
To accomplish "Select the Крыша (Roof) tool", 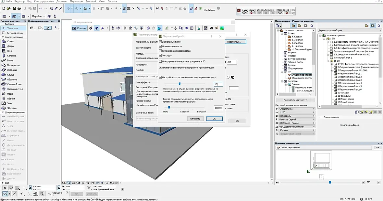I will pos(10,75).
